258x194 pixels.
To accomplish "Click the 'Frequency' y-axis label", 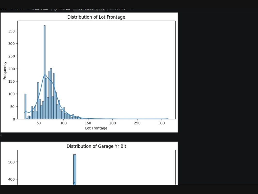I will [5, 71].
